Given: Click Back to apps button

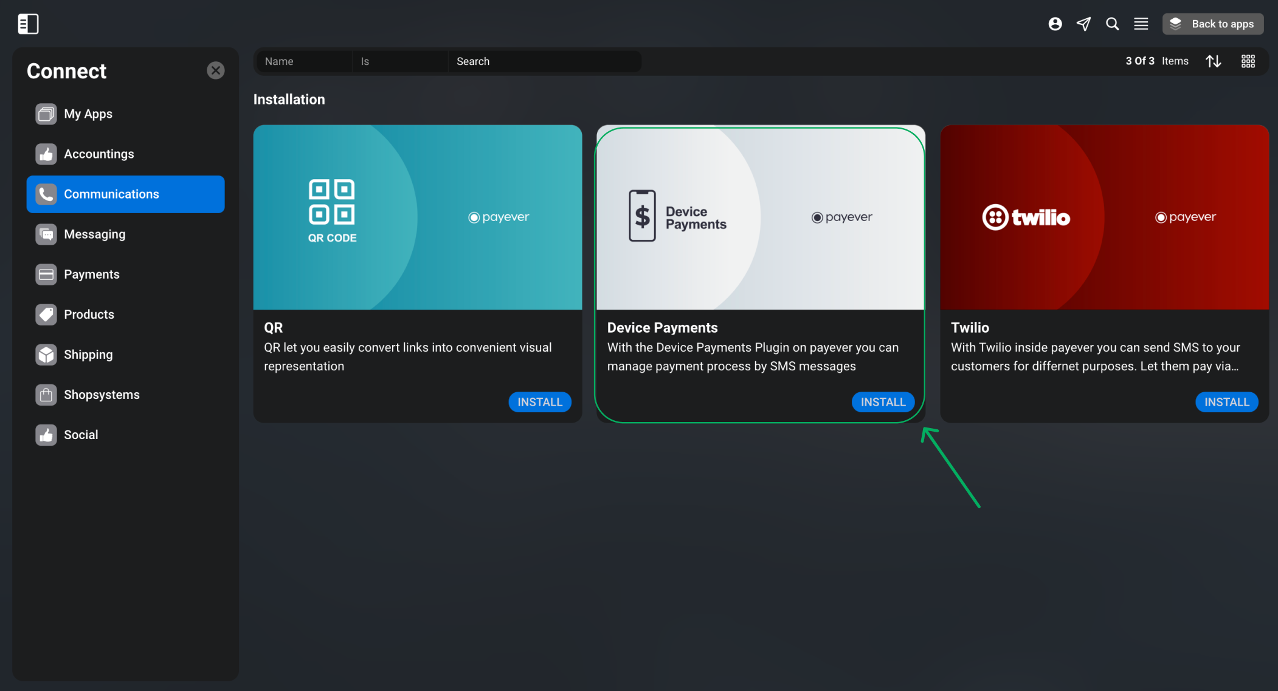Looking at the screenshot, I should 1213,24.
